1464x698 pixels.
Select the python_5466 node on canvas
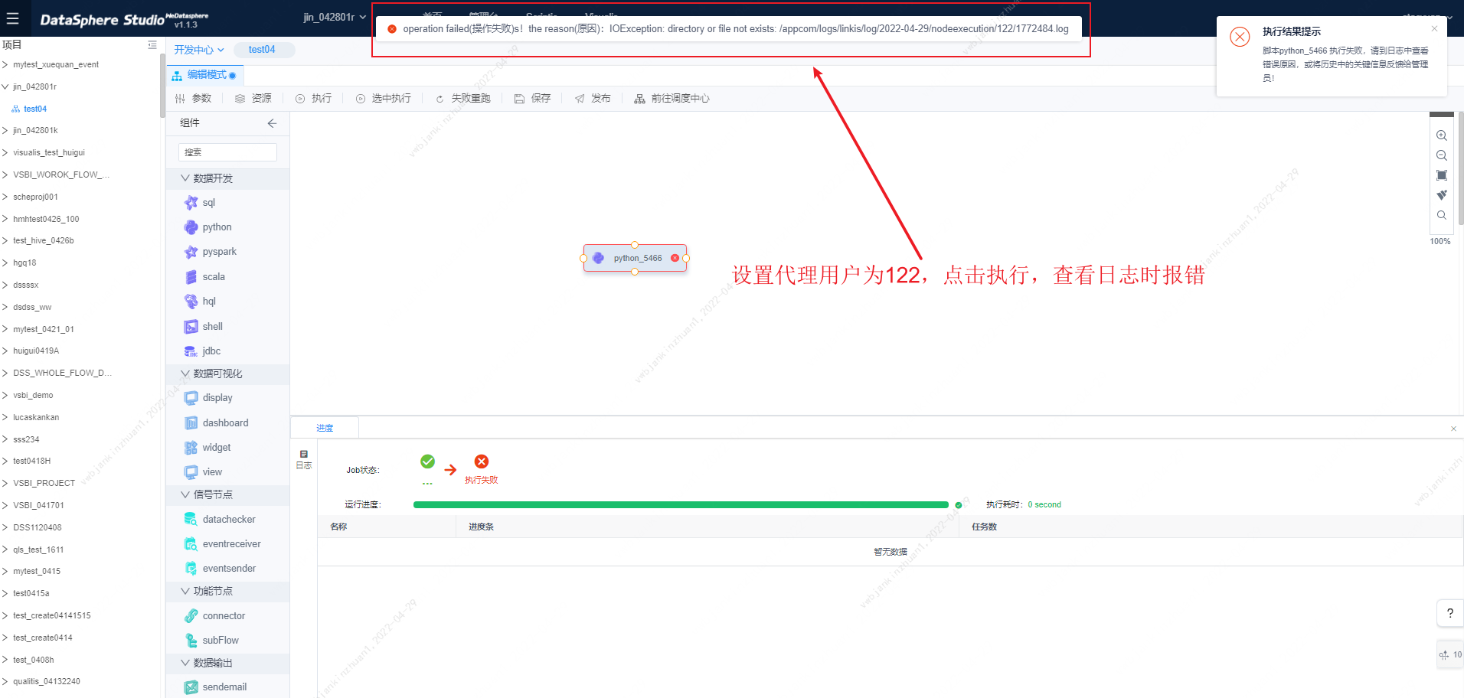[x=635, y=259]
